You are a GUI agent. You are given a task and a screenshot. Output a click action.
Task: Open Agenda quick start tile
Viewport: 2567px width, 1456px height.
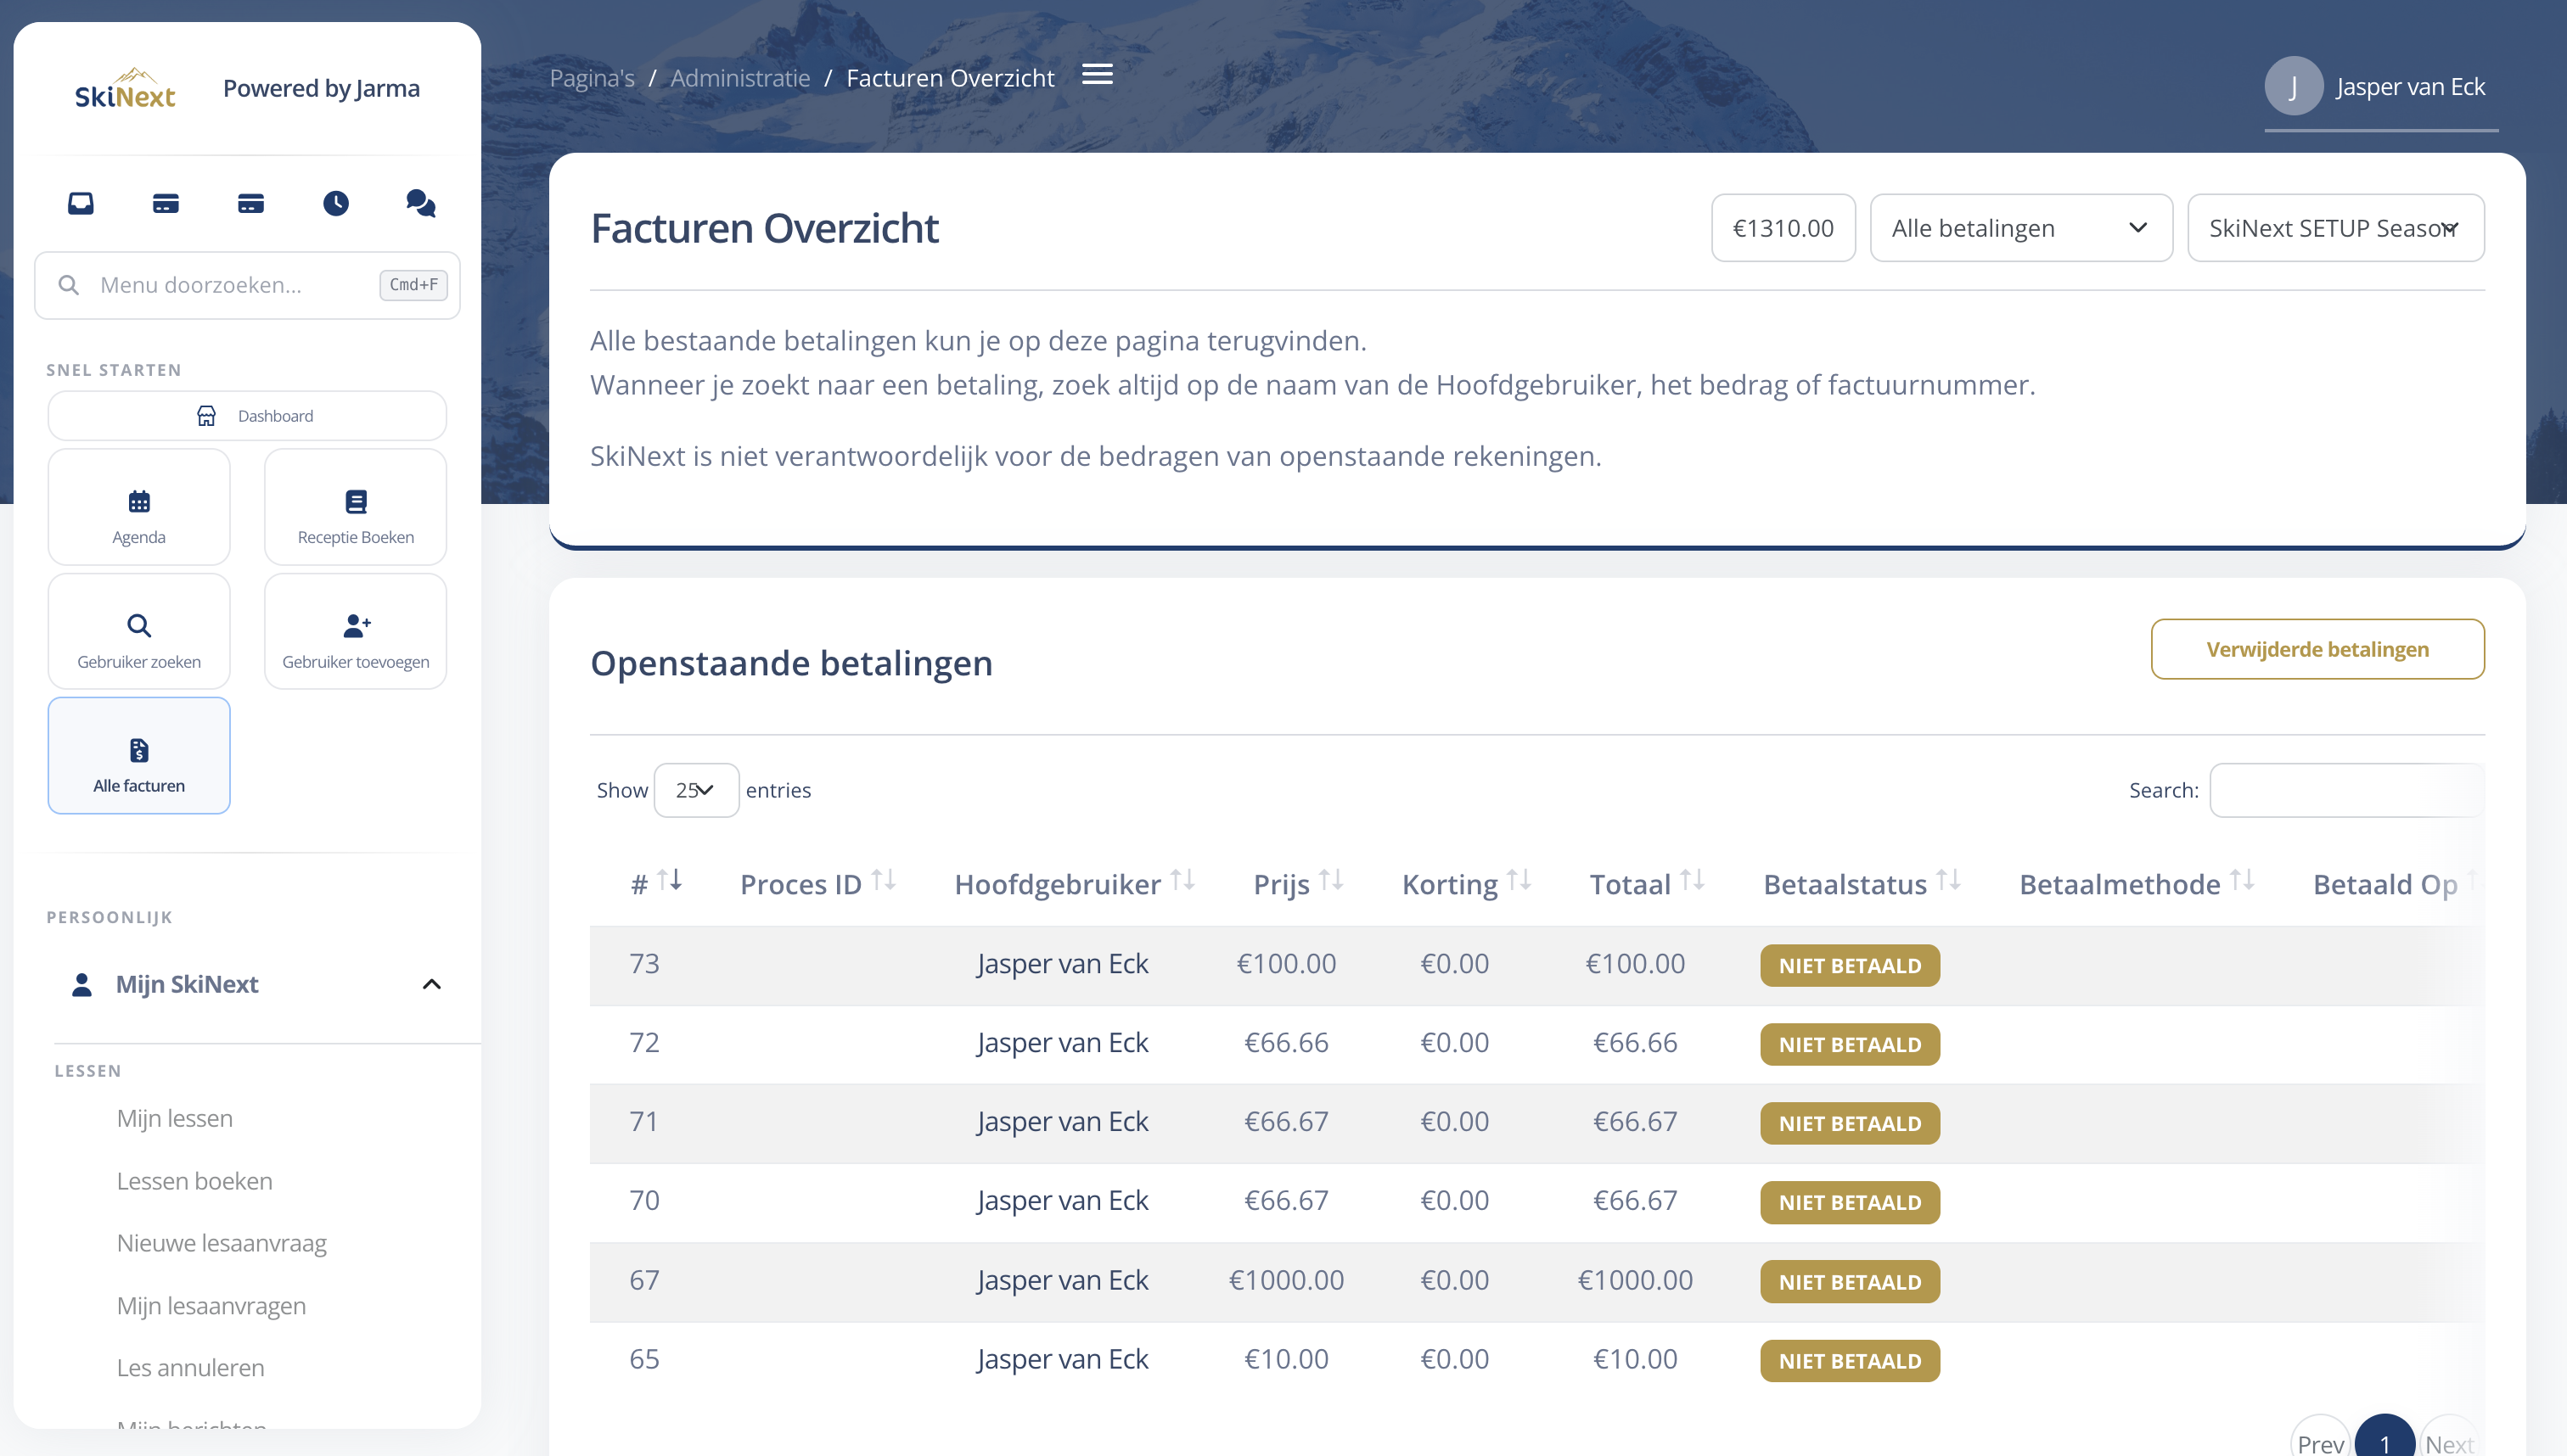[x=139, y=507]
